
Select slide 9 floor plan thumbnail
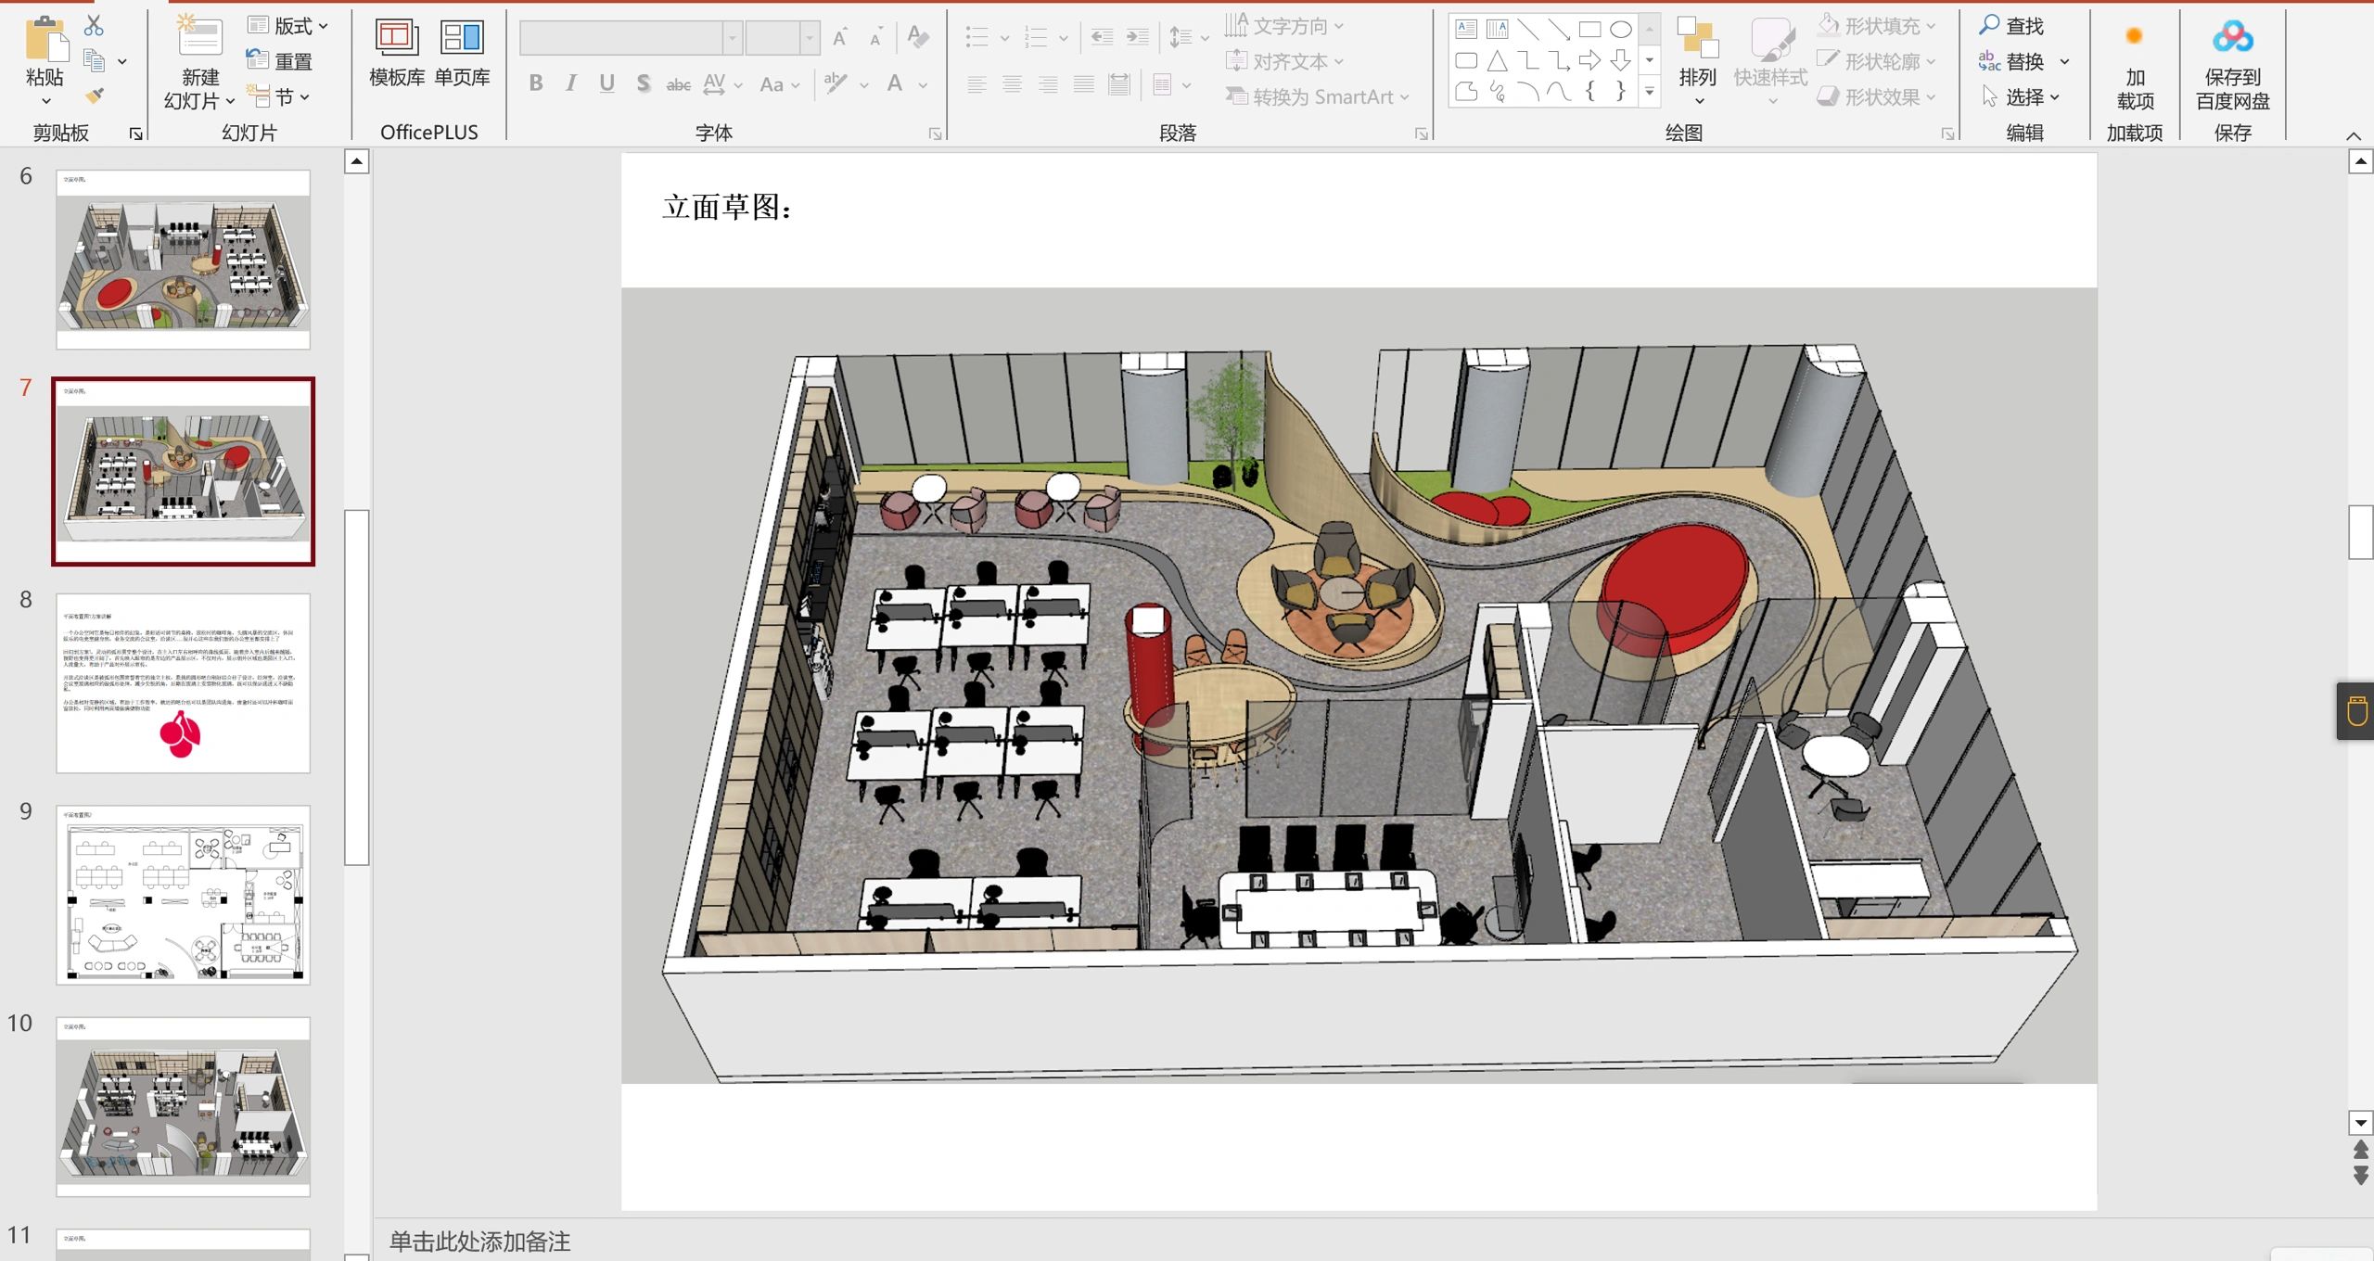coord(183,895)
